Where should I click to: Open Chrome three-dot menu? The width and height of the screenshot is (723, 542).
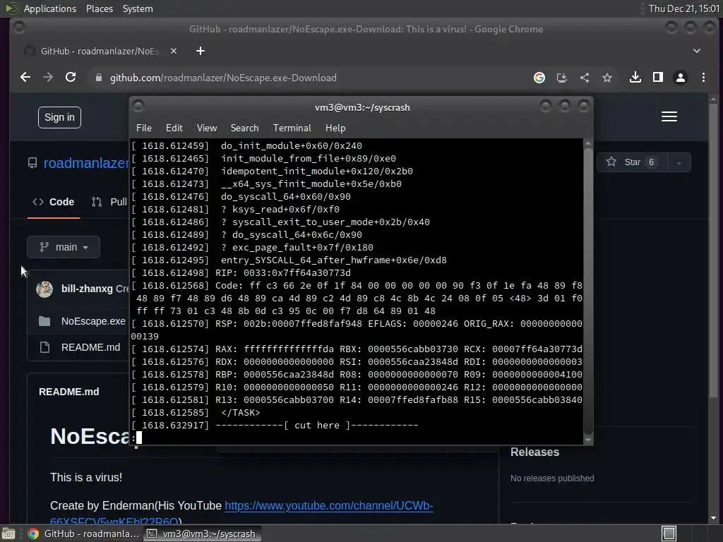703,78
